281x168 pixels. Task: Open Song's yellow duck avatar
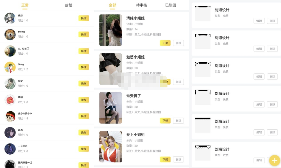point(10,67)
